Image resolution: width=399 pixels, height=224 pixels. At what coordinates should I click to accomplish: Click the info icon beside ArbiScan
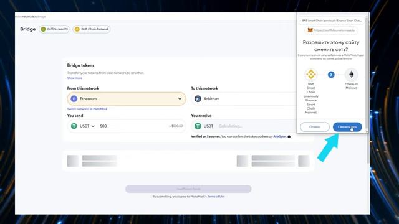pyautogui.click(x=289, y=137)
